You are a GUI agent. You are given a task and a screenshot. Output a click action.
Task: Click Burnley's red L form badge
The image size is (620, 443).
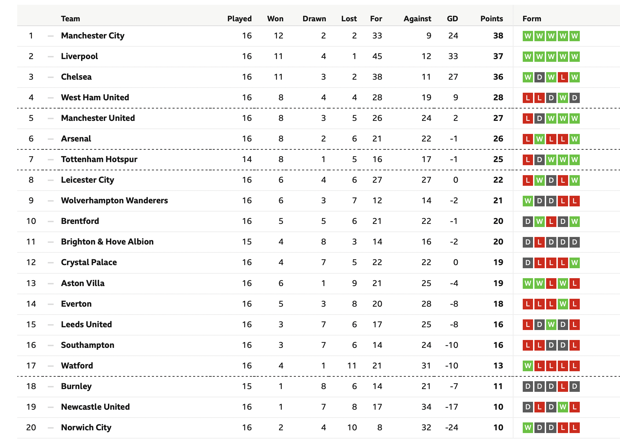563,386
